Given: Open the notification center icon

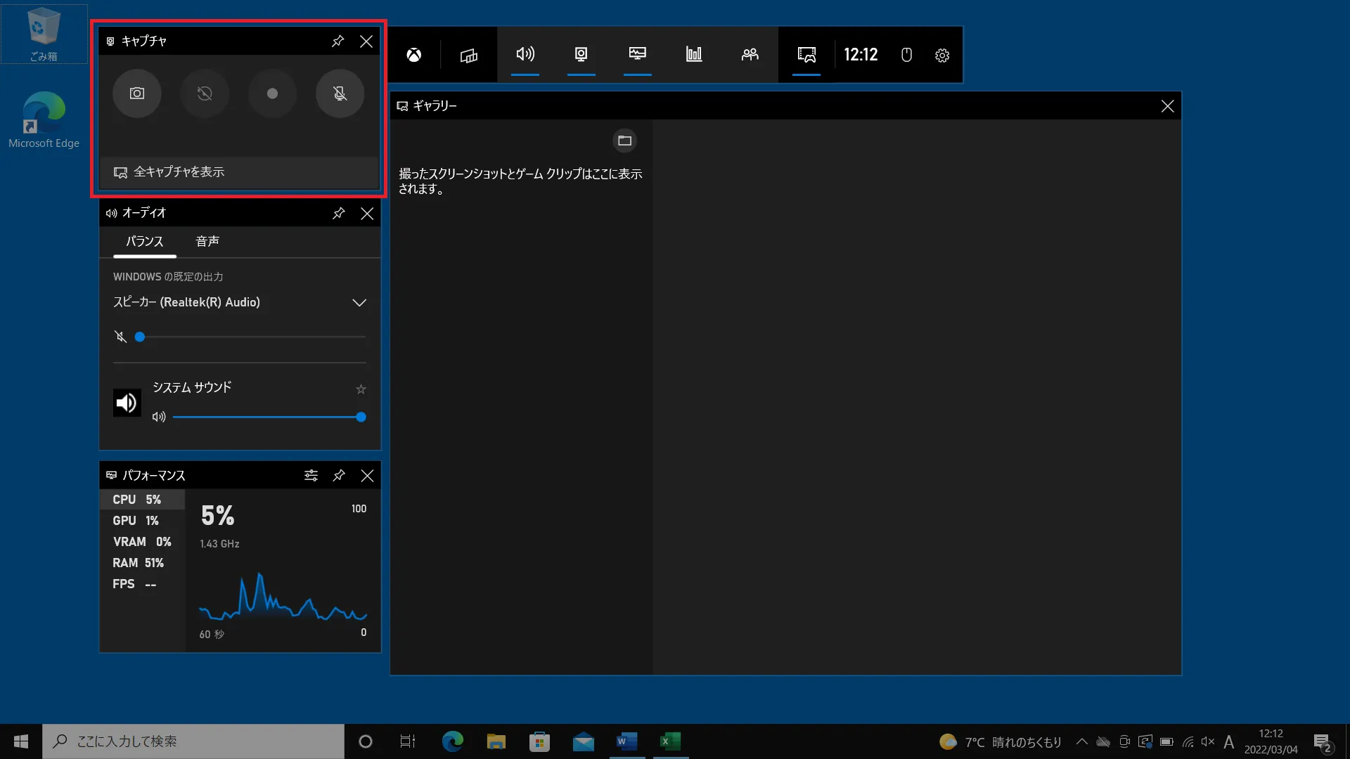Looking at the screenshot, I should [1323, 742].
